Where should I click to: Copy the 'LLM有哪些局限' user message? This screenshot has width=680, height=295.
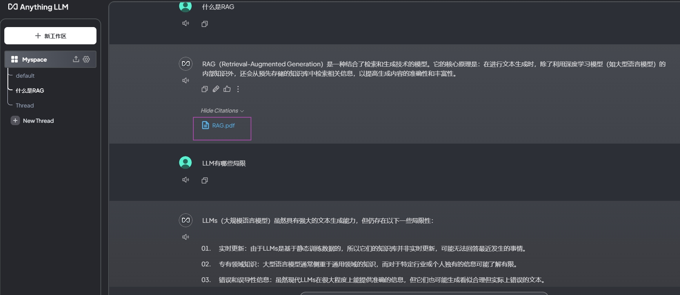click(x=204, y=180)
